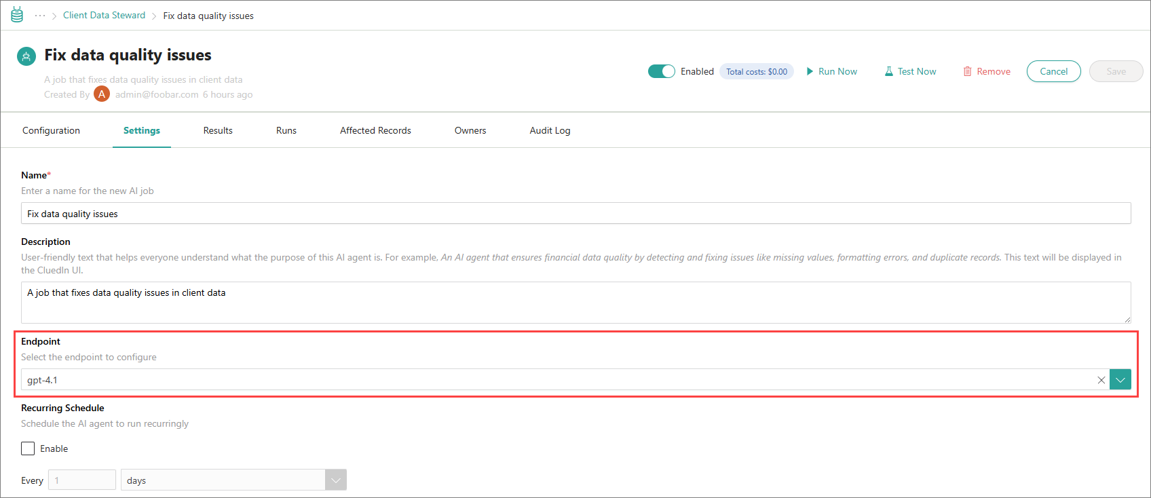Click the Test Now flask icon
Image resolution: width=1151 pixels, height=498 pixels.
888,71
